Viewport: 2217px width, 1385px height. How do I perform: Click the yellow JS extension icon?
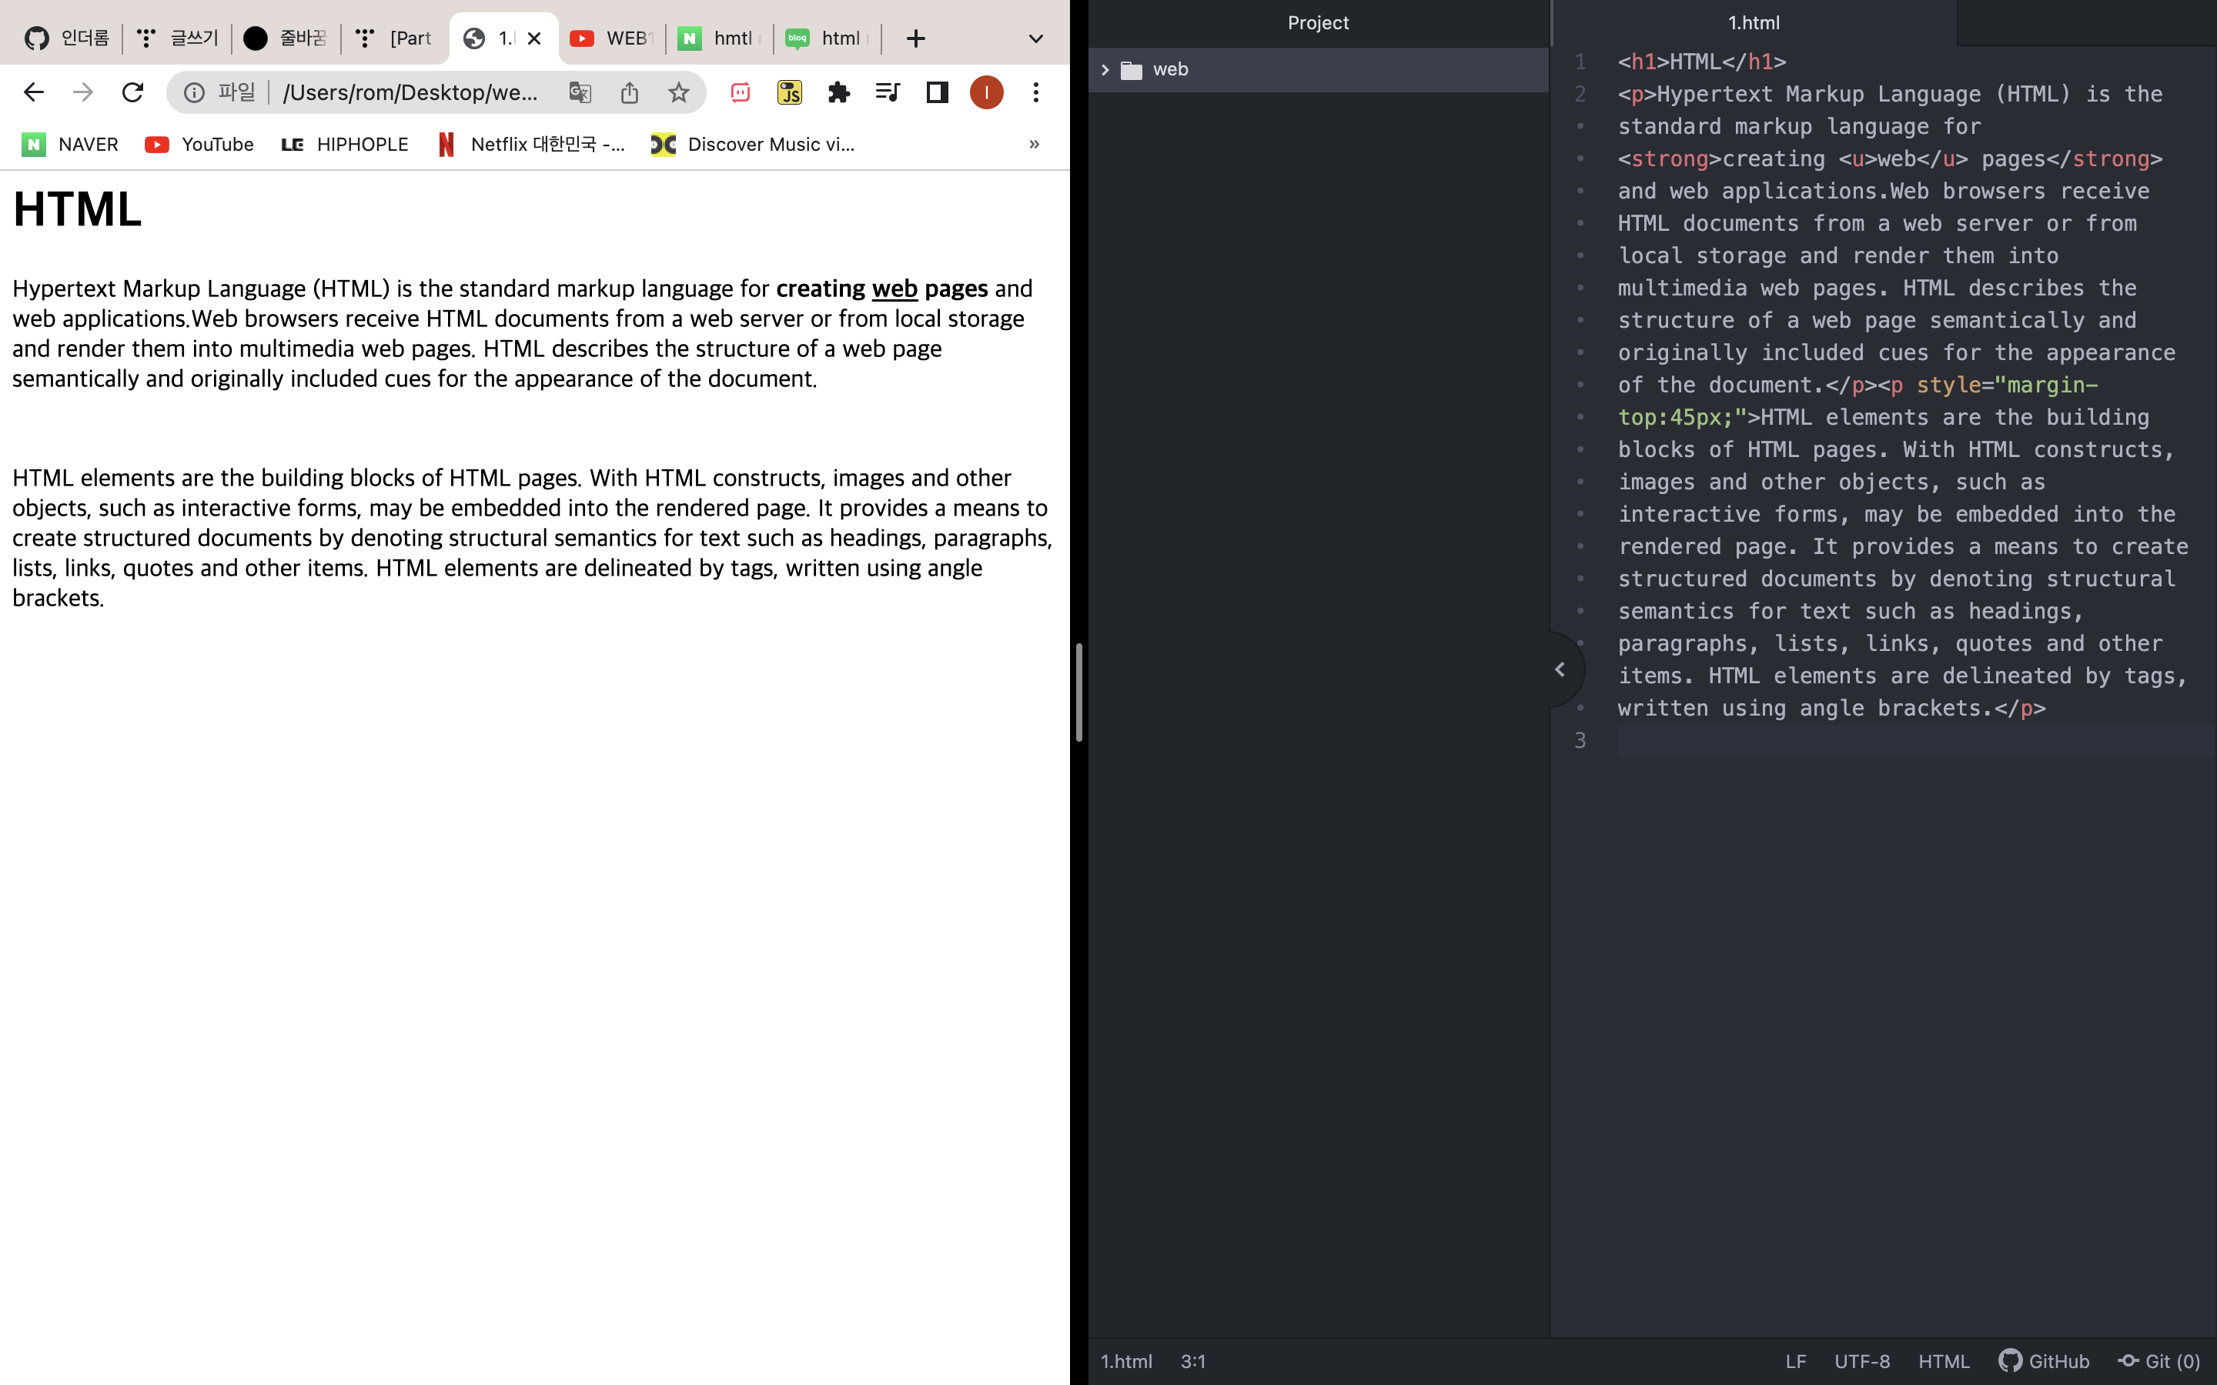pos(789,92)
